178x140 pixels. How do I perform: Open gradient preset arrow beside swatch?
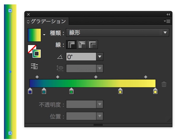44,35
